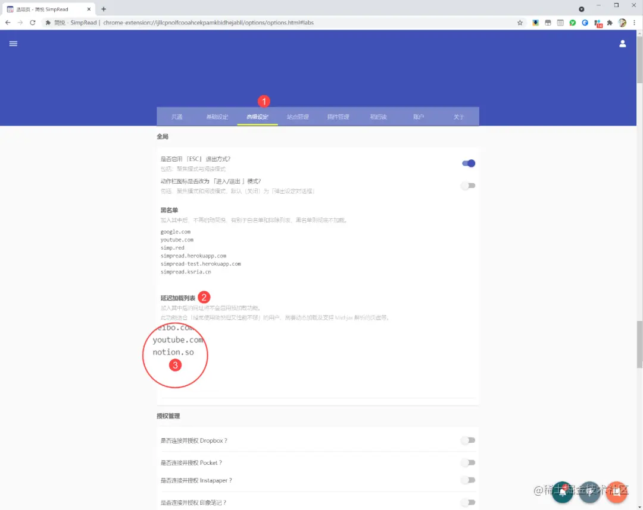Click the orange feedback chat button
Screen dimensions: 643x510
coord(617,492)
